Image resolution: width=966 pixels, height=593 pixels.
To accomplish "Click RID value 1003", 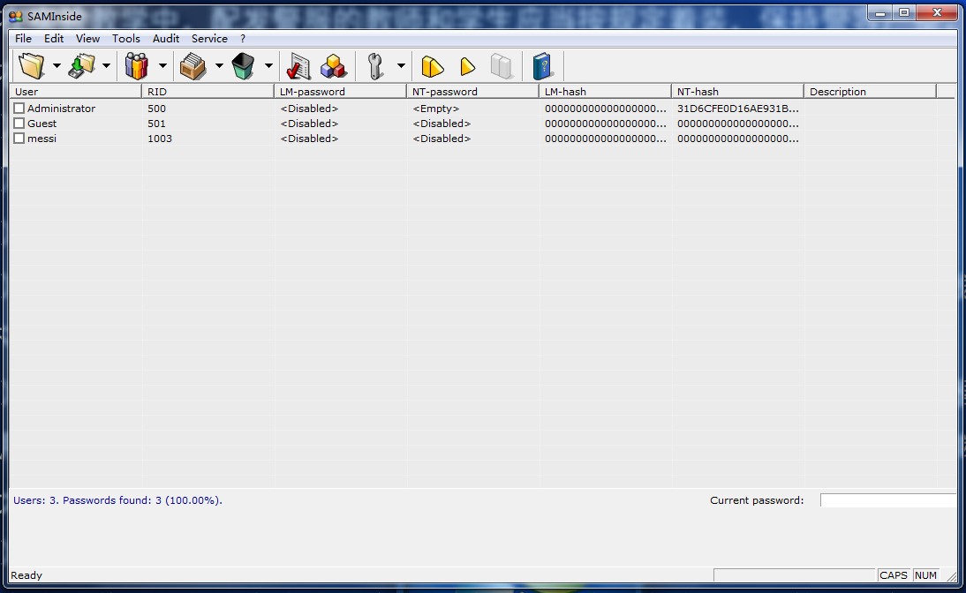I will pos(160,139).
